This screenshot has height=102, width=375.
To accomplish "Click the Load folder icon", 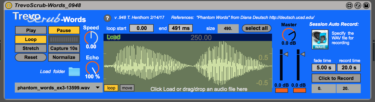I will click(x=74, y=72).
